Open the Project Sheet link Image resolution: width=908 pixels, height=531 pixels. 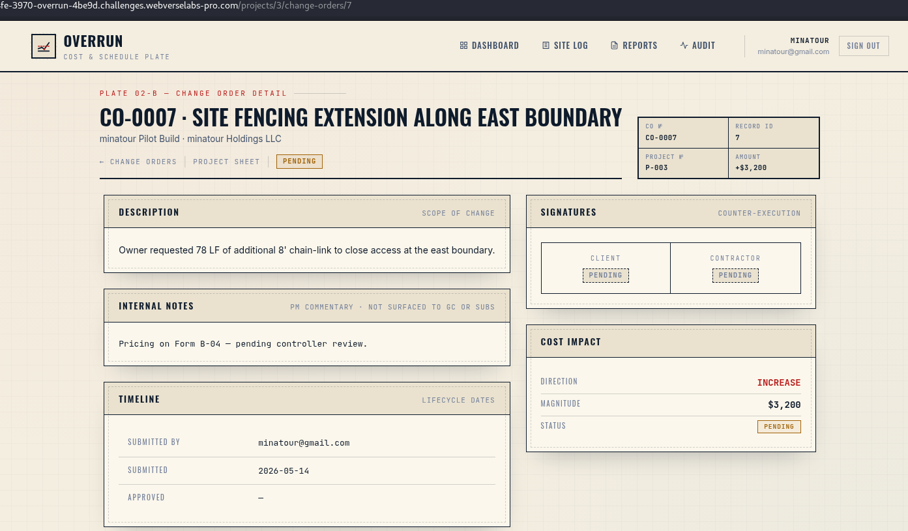[x=226, y=162]
